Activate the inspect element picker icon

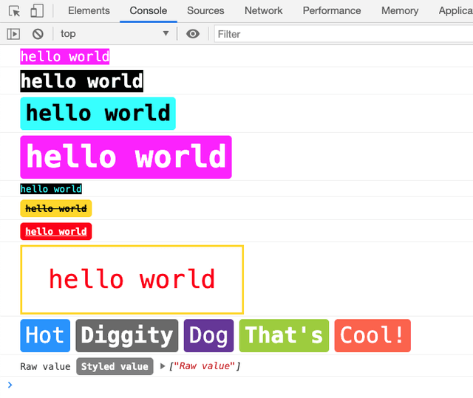click(x=14, y=11)
